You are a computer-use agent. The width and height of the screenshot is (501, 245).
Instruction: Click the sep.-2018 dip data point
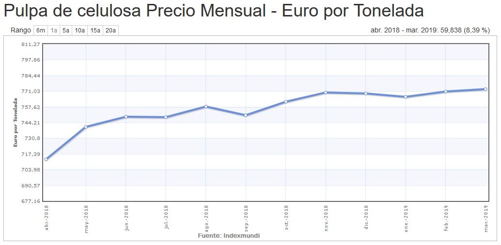(246, 115)
